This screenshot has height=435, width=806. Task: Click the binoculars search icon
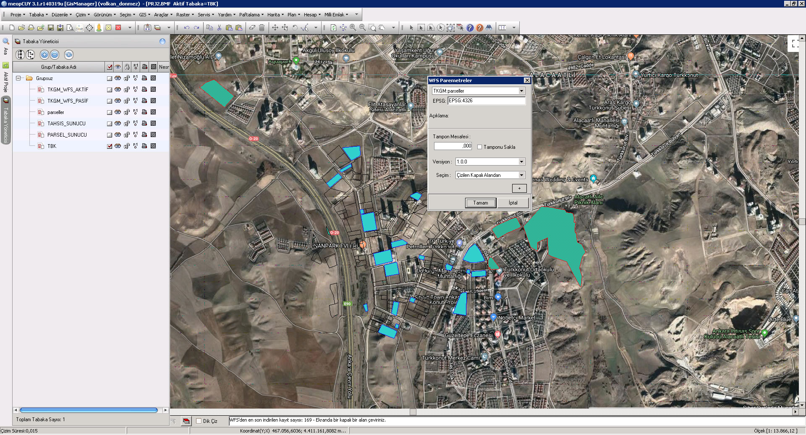489,28
